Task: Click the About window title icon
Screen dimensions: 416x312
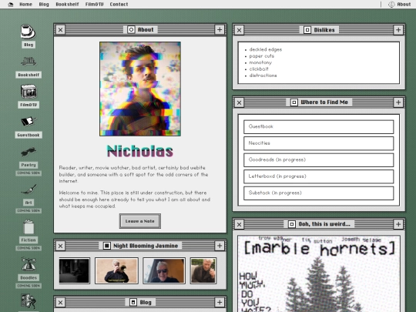Action: pos(131,29)
